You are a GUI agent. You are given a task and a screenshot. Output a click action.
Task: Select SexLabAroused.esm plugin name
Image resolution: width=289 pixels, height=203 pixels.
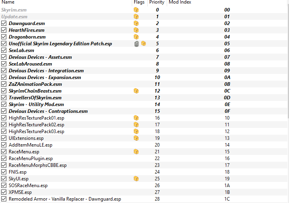[x=31, y=64]
